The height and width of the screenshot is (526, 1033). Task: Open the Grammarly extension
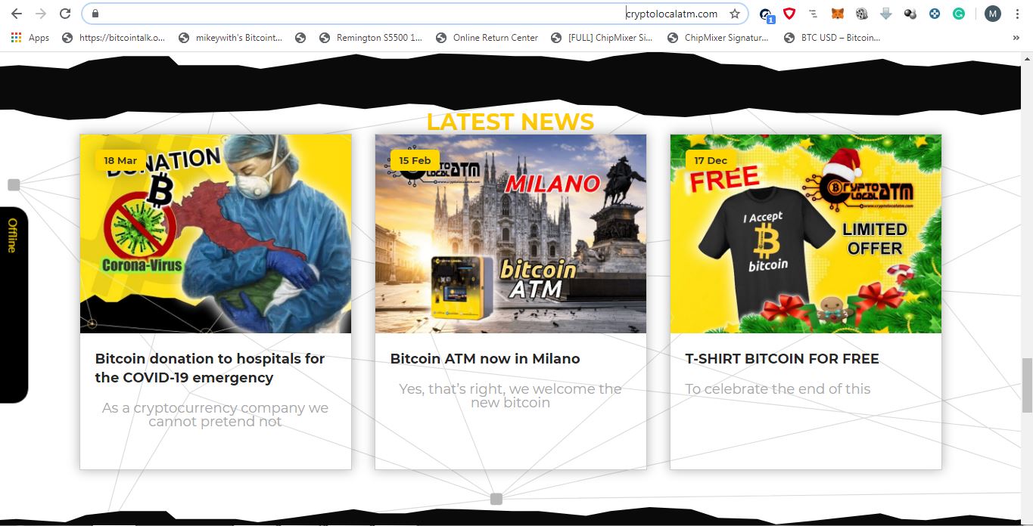(959, 14)
